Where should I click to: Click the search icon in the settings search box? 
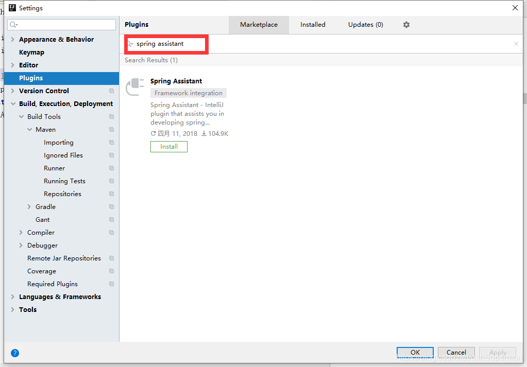click(13, 25)
